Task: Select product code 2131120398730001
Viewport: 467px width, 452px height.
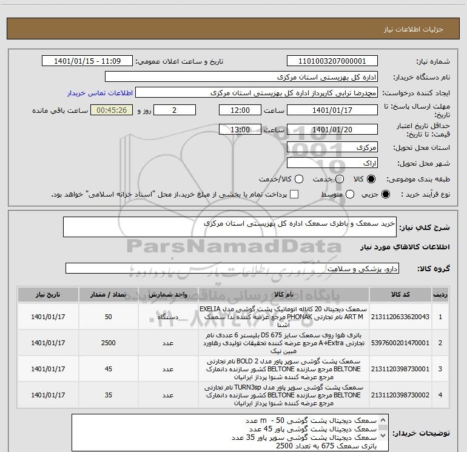Action: pos(400,369)
